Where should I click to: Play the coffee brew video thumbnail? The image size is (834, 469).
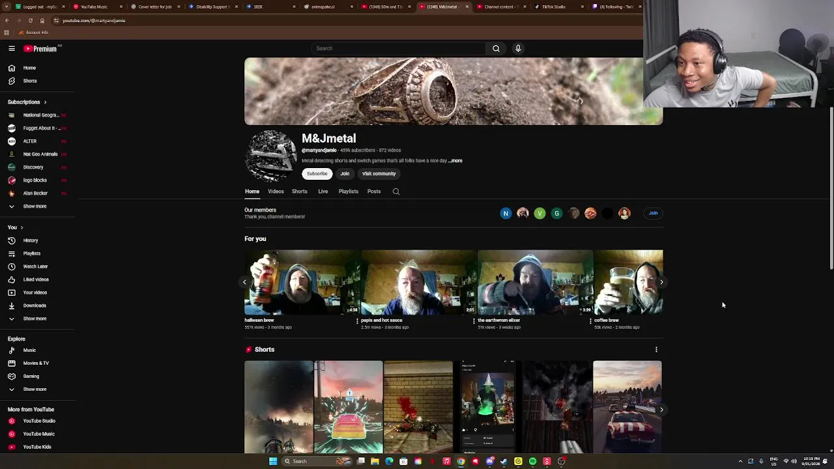(x=629, y=282)
